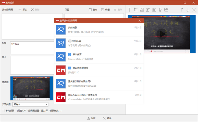This screenshot has width=198, height=122.
Task: Click the G badge beside 蒙以教育
Action: coord(70,55)
